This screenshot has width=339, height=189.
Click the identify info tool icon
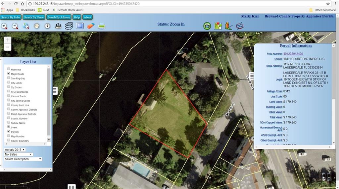click(x=47, y=26)
